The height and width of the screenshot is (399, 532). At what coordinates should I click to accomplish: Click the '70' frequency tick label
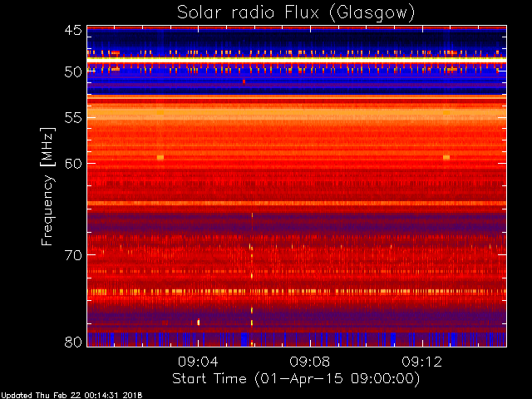73,255
